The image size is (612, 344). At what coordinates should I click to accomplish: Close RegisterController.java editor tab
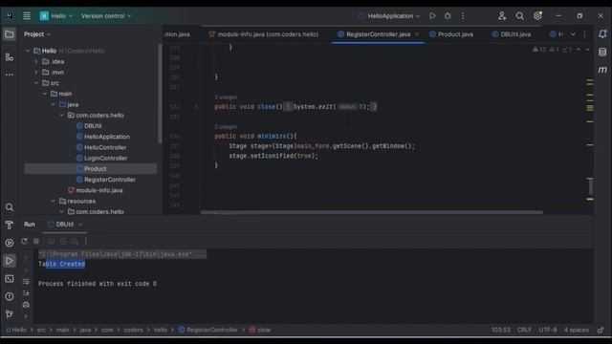[417, 34]
